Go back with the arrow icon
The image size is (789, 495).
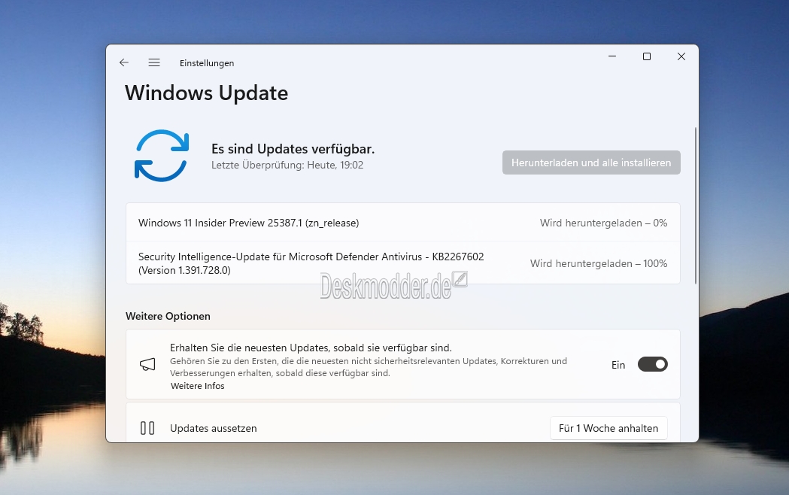click(x=124, y=62)
